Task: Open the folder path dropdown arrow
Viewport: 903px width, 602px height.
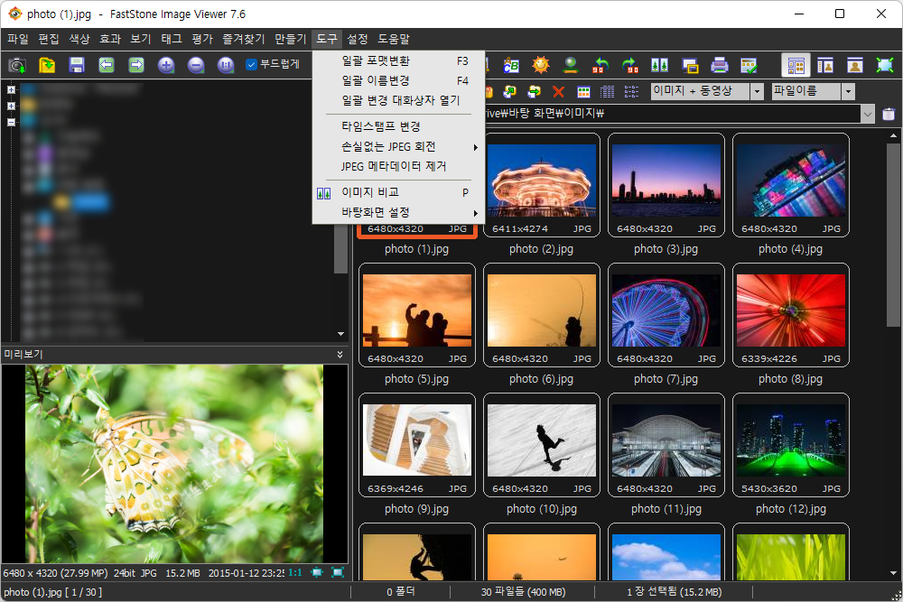Action: point(867,114)
